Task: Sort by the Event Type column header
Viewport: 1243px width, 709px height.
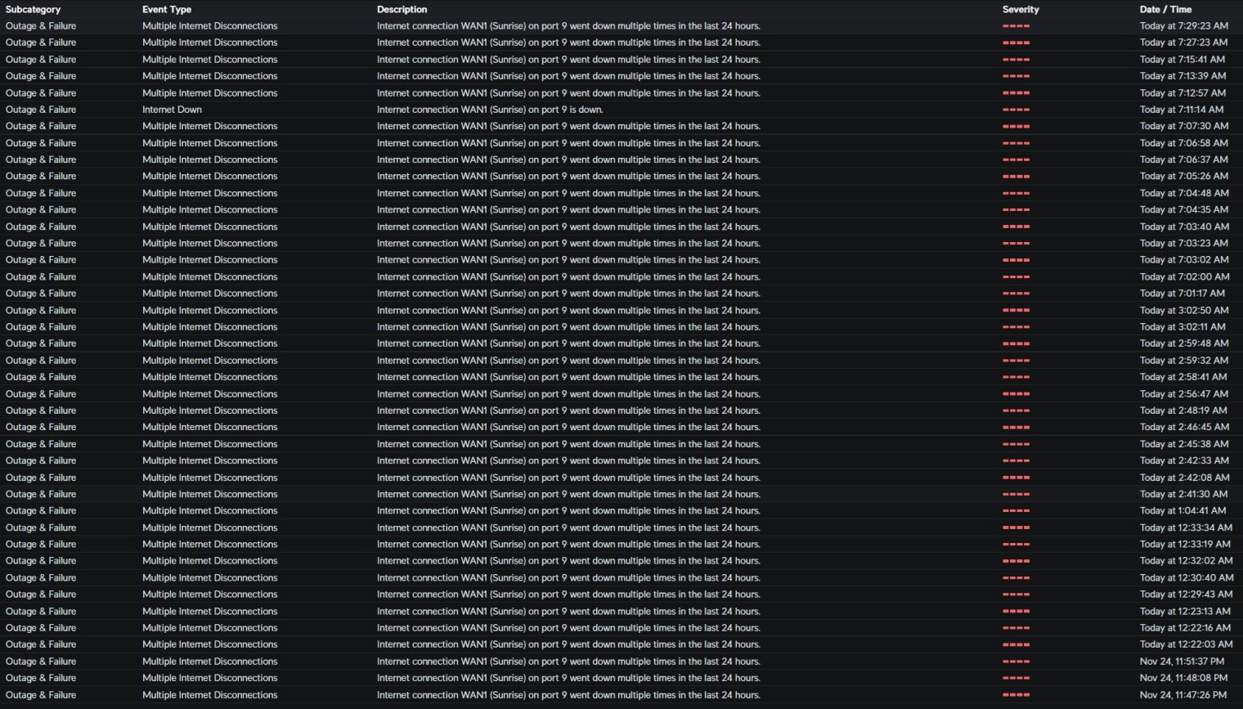Action: 167,9
